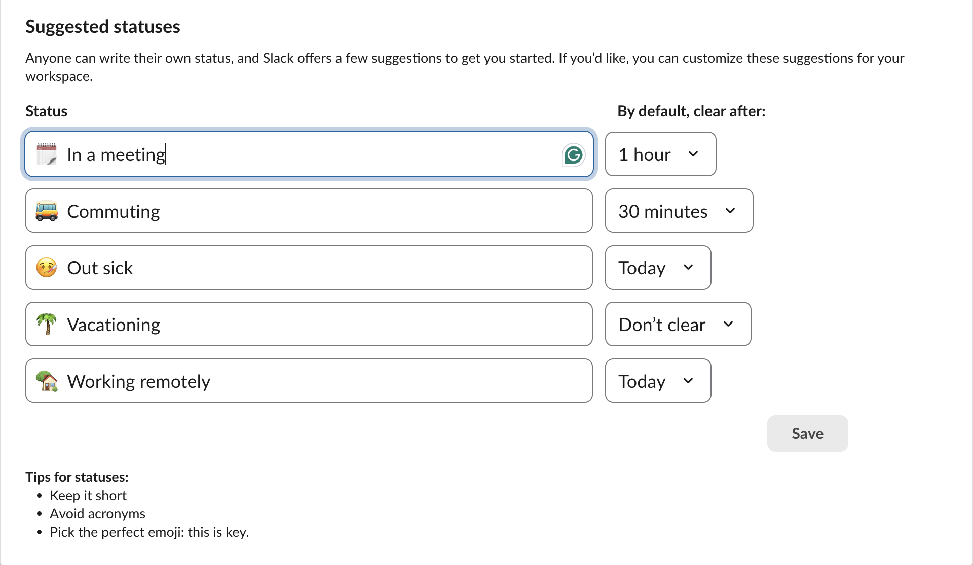Open the Don't clear dropdown for Vacationing
Viewport: 973px width, 565px height.
coord(678,324)
